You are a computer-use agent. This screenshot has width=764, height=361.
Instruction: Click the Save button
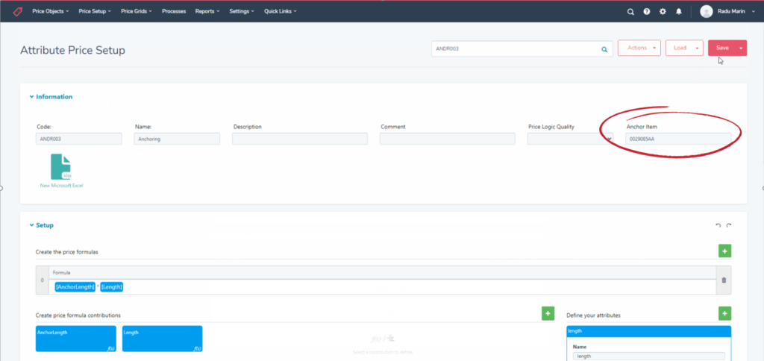[x=722, y=48]
